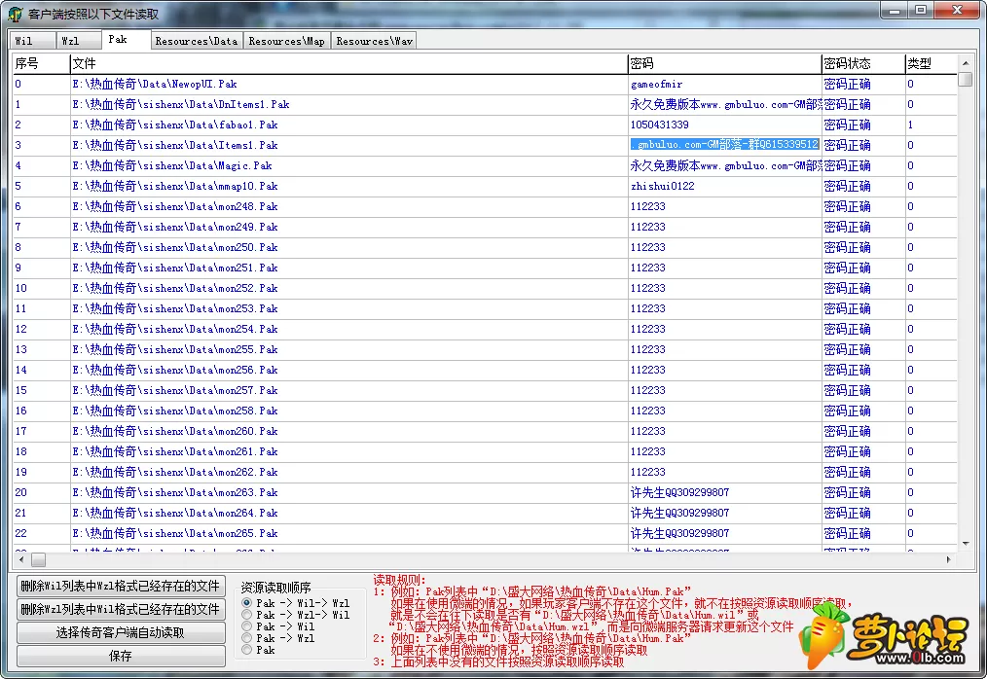Click the horizontal scrollbar left arrow

pos(21,559)
